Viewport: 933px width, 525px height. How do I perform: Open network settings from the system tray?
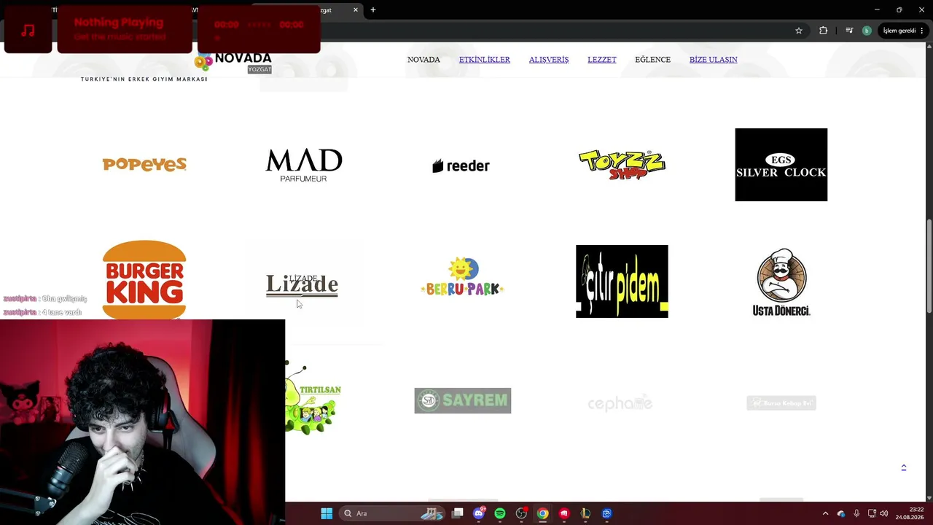[872, 513]
